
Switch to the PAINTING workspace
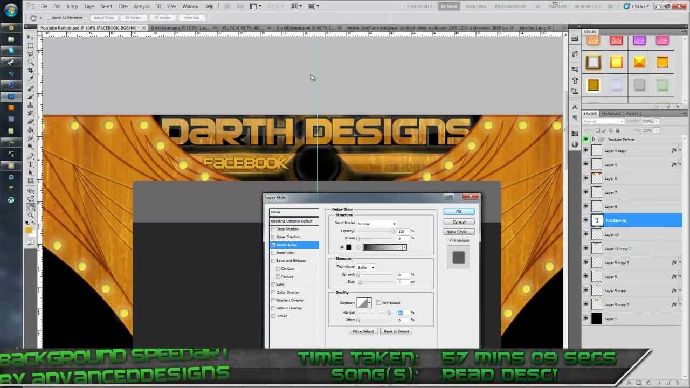[x=476, y=6]
